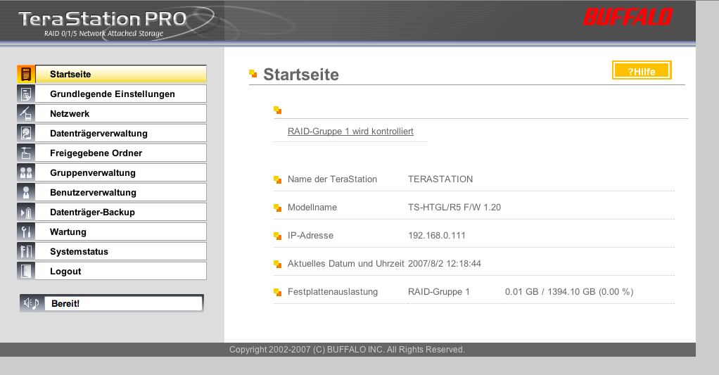The image size is (719, 375).
Task: Click the BUFFALO logo in header
Action: (628, 17)
